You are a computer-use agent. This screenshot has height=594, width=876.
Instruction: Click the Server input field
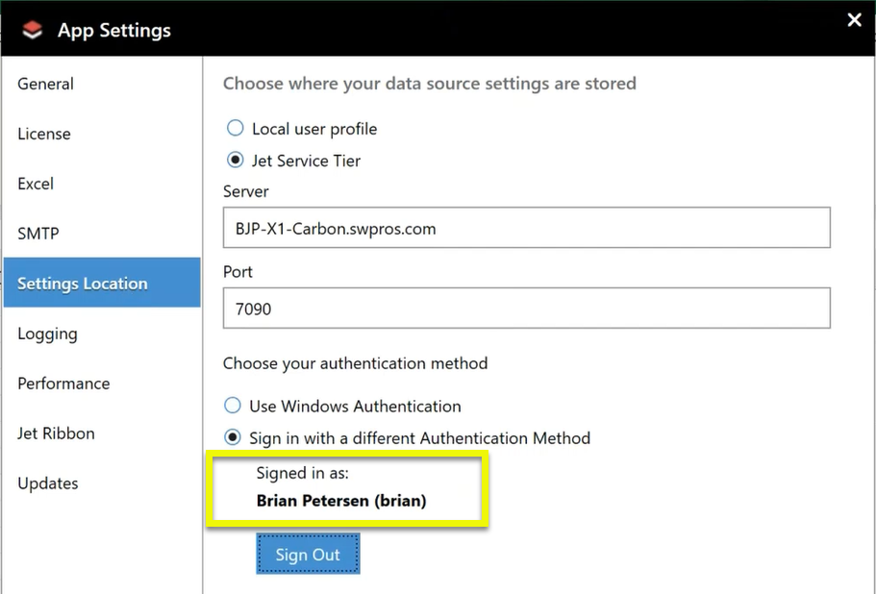point(526,228)
